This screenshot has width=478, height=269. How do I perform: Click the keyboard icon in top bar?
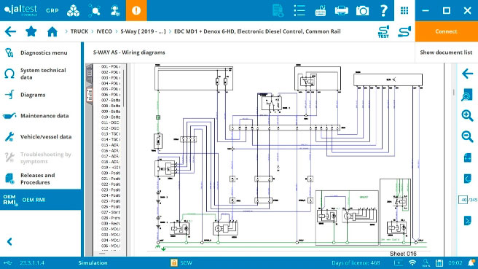pyautogui.click(x=321, y=11)
